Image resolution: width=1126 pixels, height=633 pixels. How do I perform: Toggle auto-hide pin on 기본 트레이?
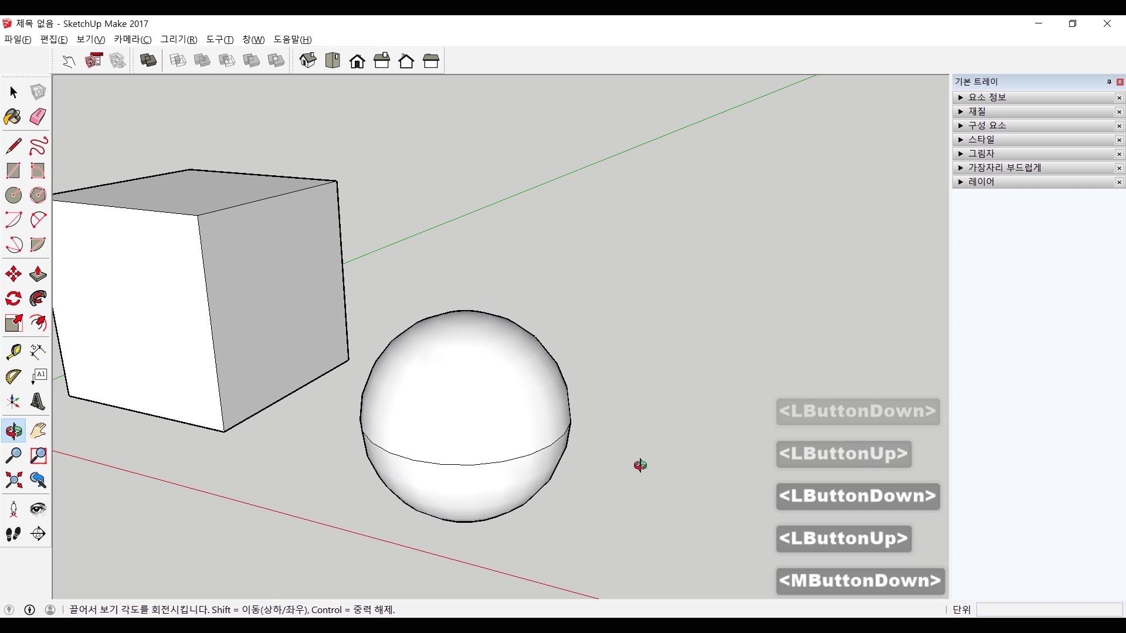1109,82
